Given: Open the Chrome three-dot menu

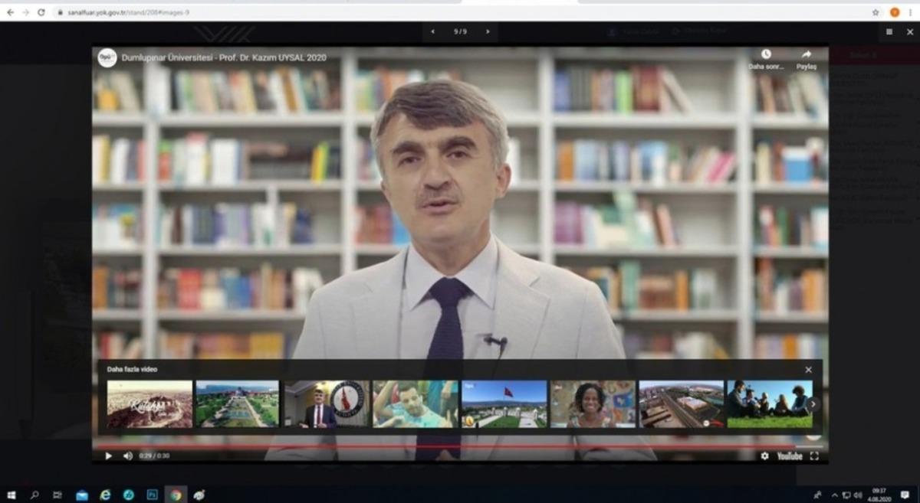Looking at the screenshot, I should click(910, 12).
